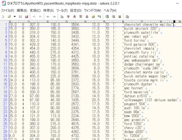Click the column ruler above the text
Screen dimensions: 182x140
click(95, 22)
